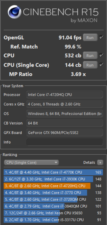Click the OS field showing Windows 8
Viewport: 107px width, 225px height.
(x=65, y=114)
